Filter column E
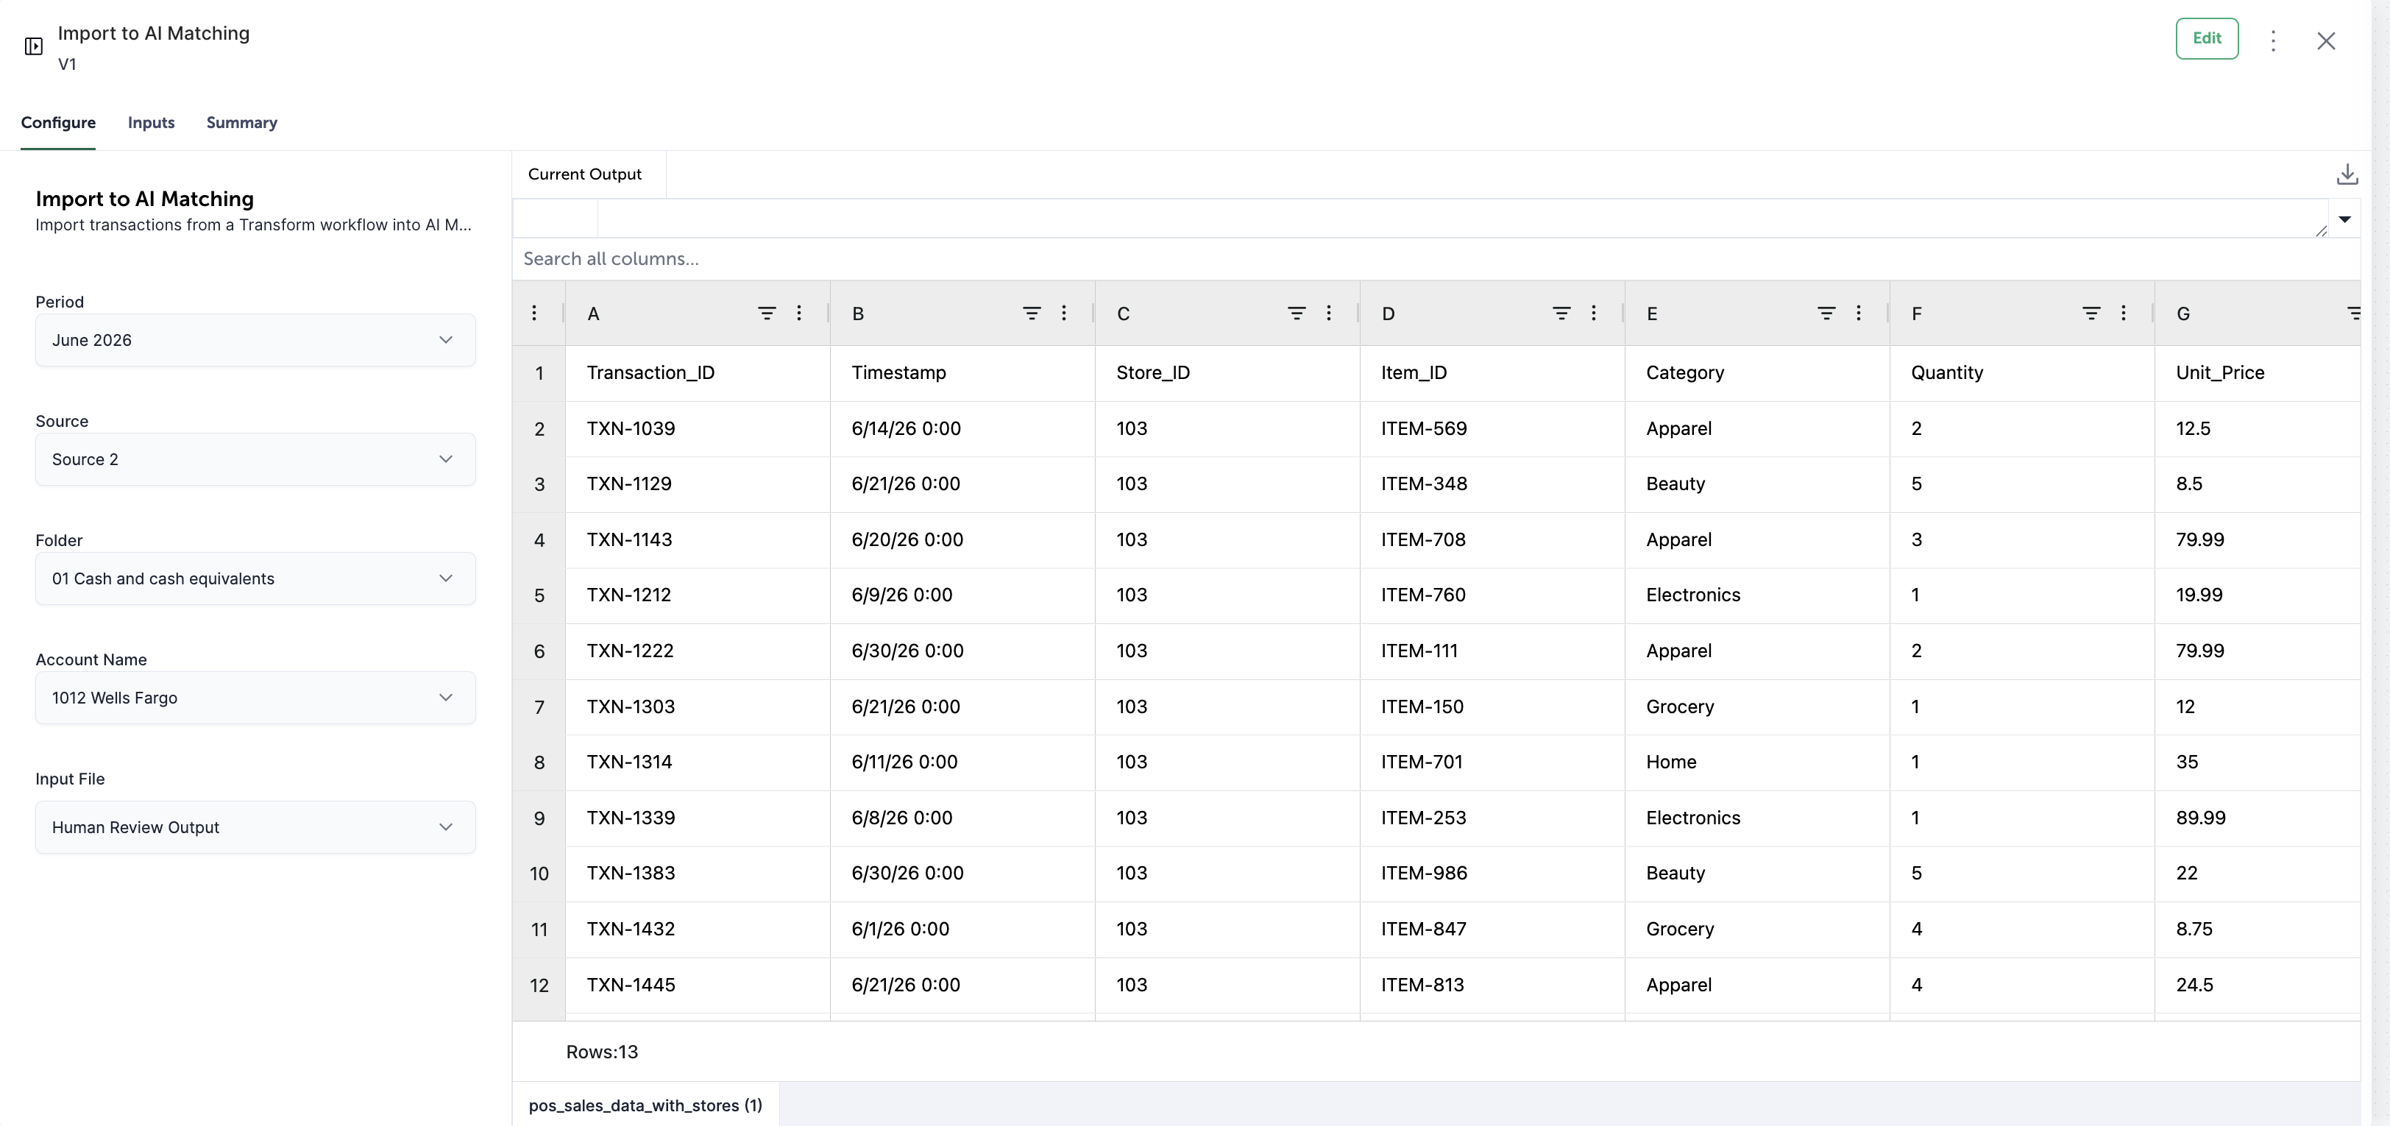2390x1126 pixels. [1826, 313]
